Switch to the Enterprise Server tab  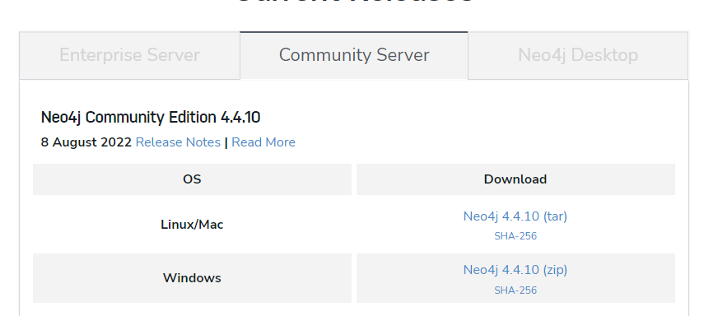click(129, 55)
